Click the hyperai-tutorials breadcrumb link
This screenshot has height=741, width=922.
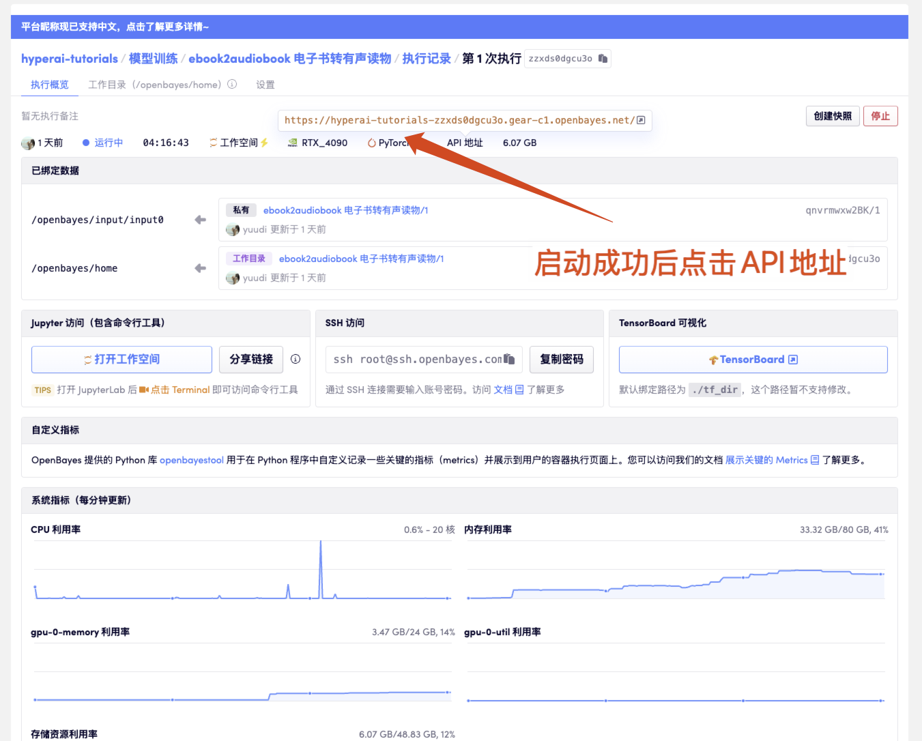(70, 59)
